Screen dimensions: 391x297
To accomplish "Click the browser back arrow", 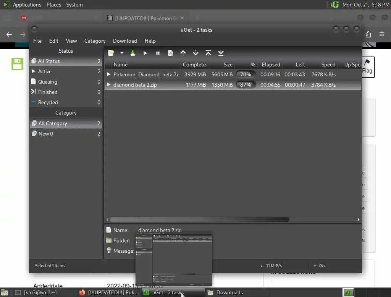I will point(9,34).
